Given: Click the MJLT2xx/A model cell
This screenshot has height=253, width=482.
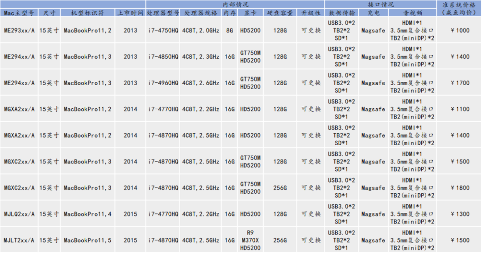Looking at the screenshot, I should pyautogui.click(x=19, y=240).
